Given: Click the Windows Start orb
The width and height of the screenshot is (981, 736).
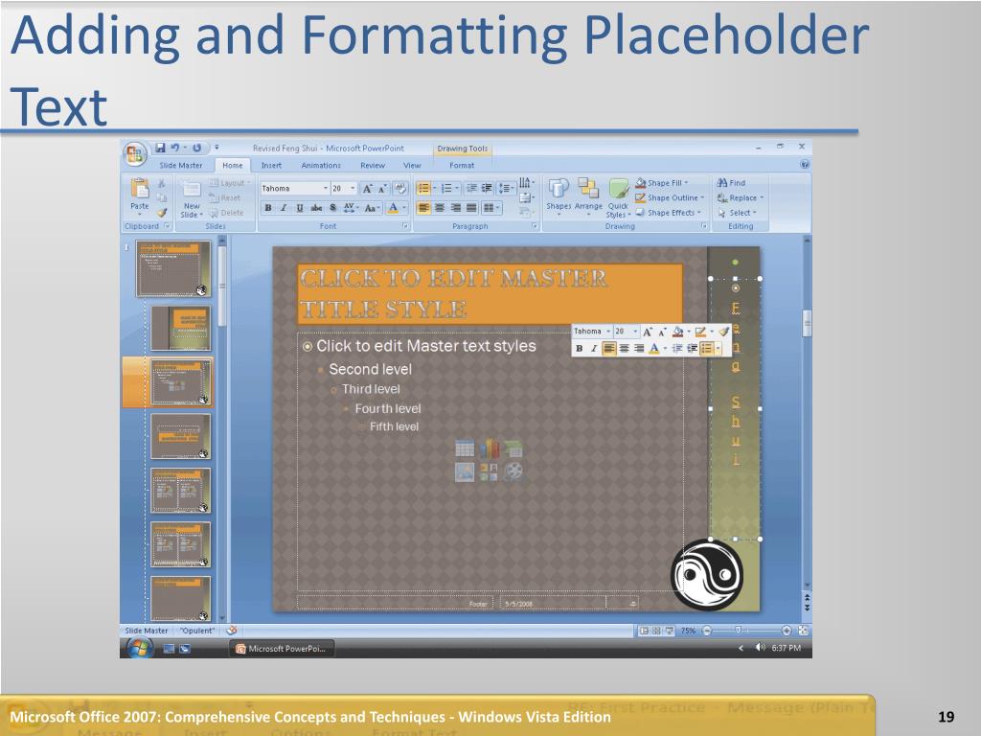Looking at the screenshot, I should pyautogui.click(x=139, y=648).
